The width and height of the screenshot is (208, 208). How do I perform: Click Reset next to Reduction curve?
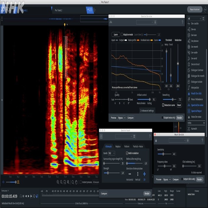[x=179, y=105]
